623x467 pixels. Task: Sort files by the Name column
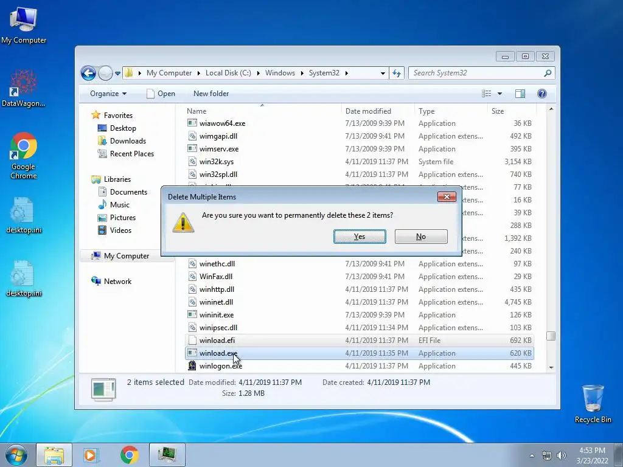(x=262, y=111)
